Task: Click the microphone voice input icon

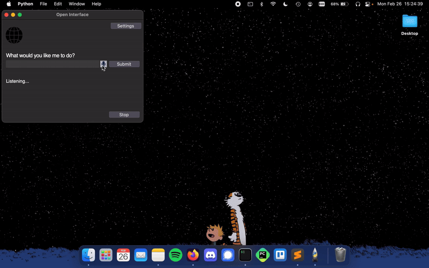Action: coord(103,64)
